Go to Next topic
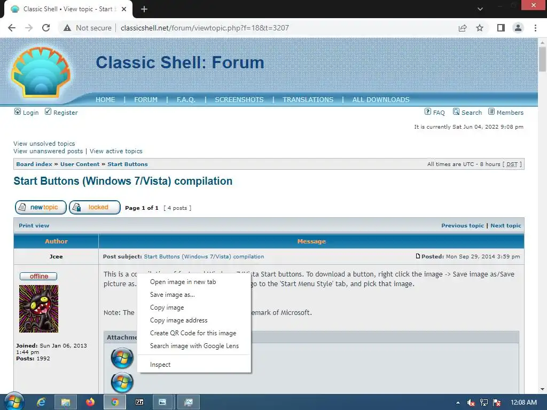 506,226
